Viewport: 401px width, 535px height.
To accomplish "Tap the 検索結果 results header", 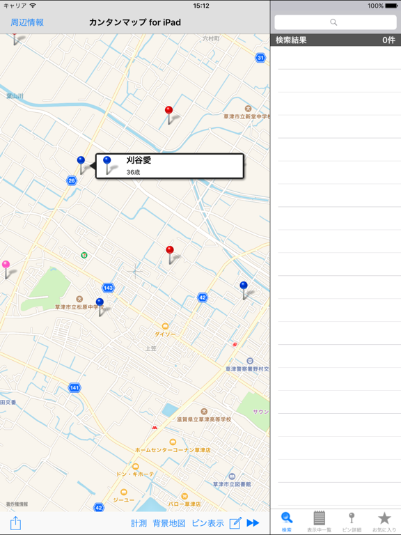I will coord(336,40).
